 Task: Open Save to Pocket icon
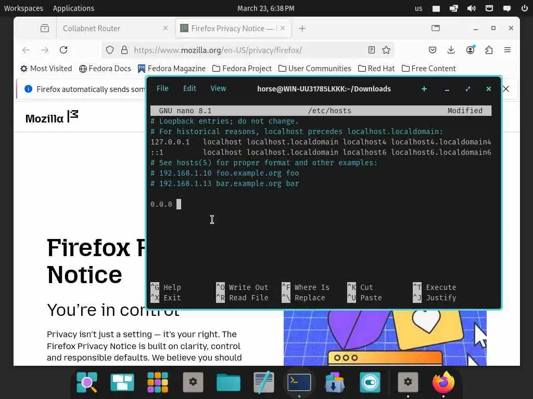click(433, 50)
